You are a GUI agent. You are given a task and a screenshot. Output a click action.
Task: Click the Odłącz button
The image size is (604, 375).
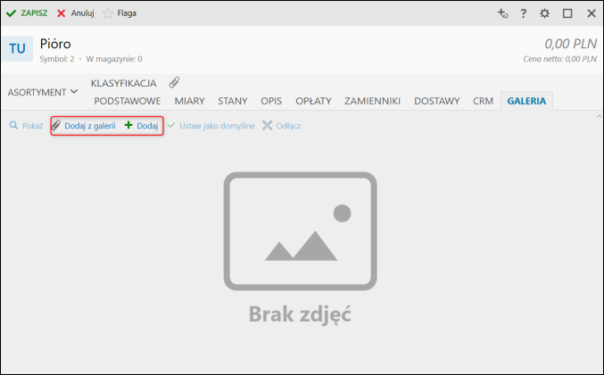point(282,126)
